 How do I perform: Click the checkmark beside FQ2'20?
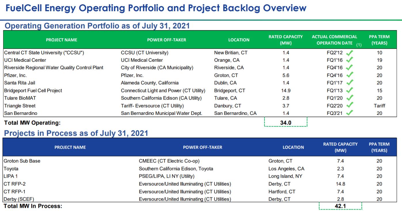pyautogui.click(x=349, y=105)
